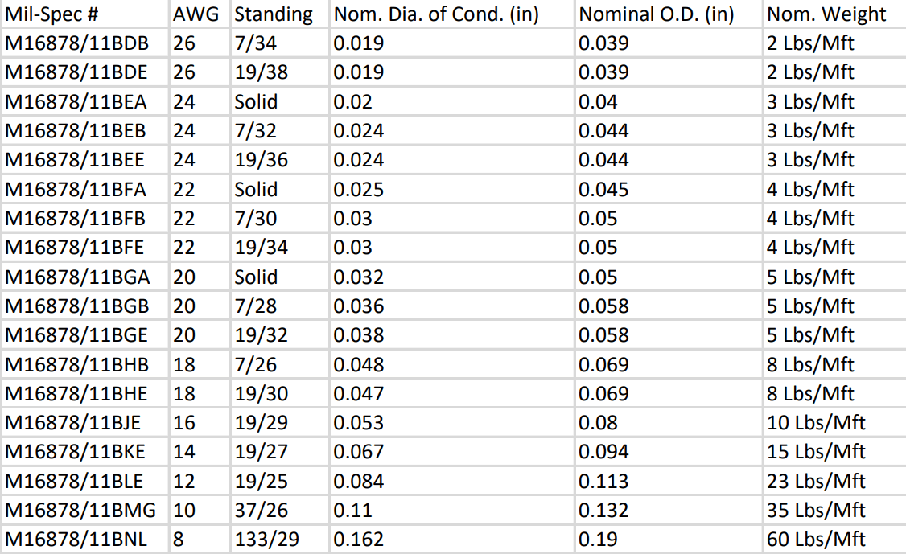Click the Standing column header
The height and width of the screenshot is (554, 906).
click(x=280, y=14)
